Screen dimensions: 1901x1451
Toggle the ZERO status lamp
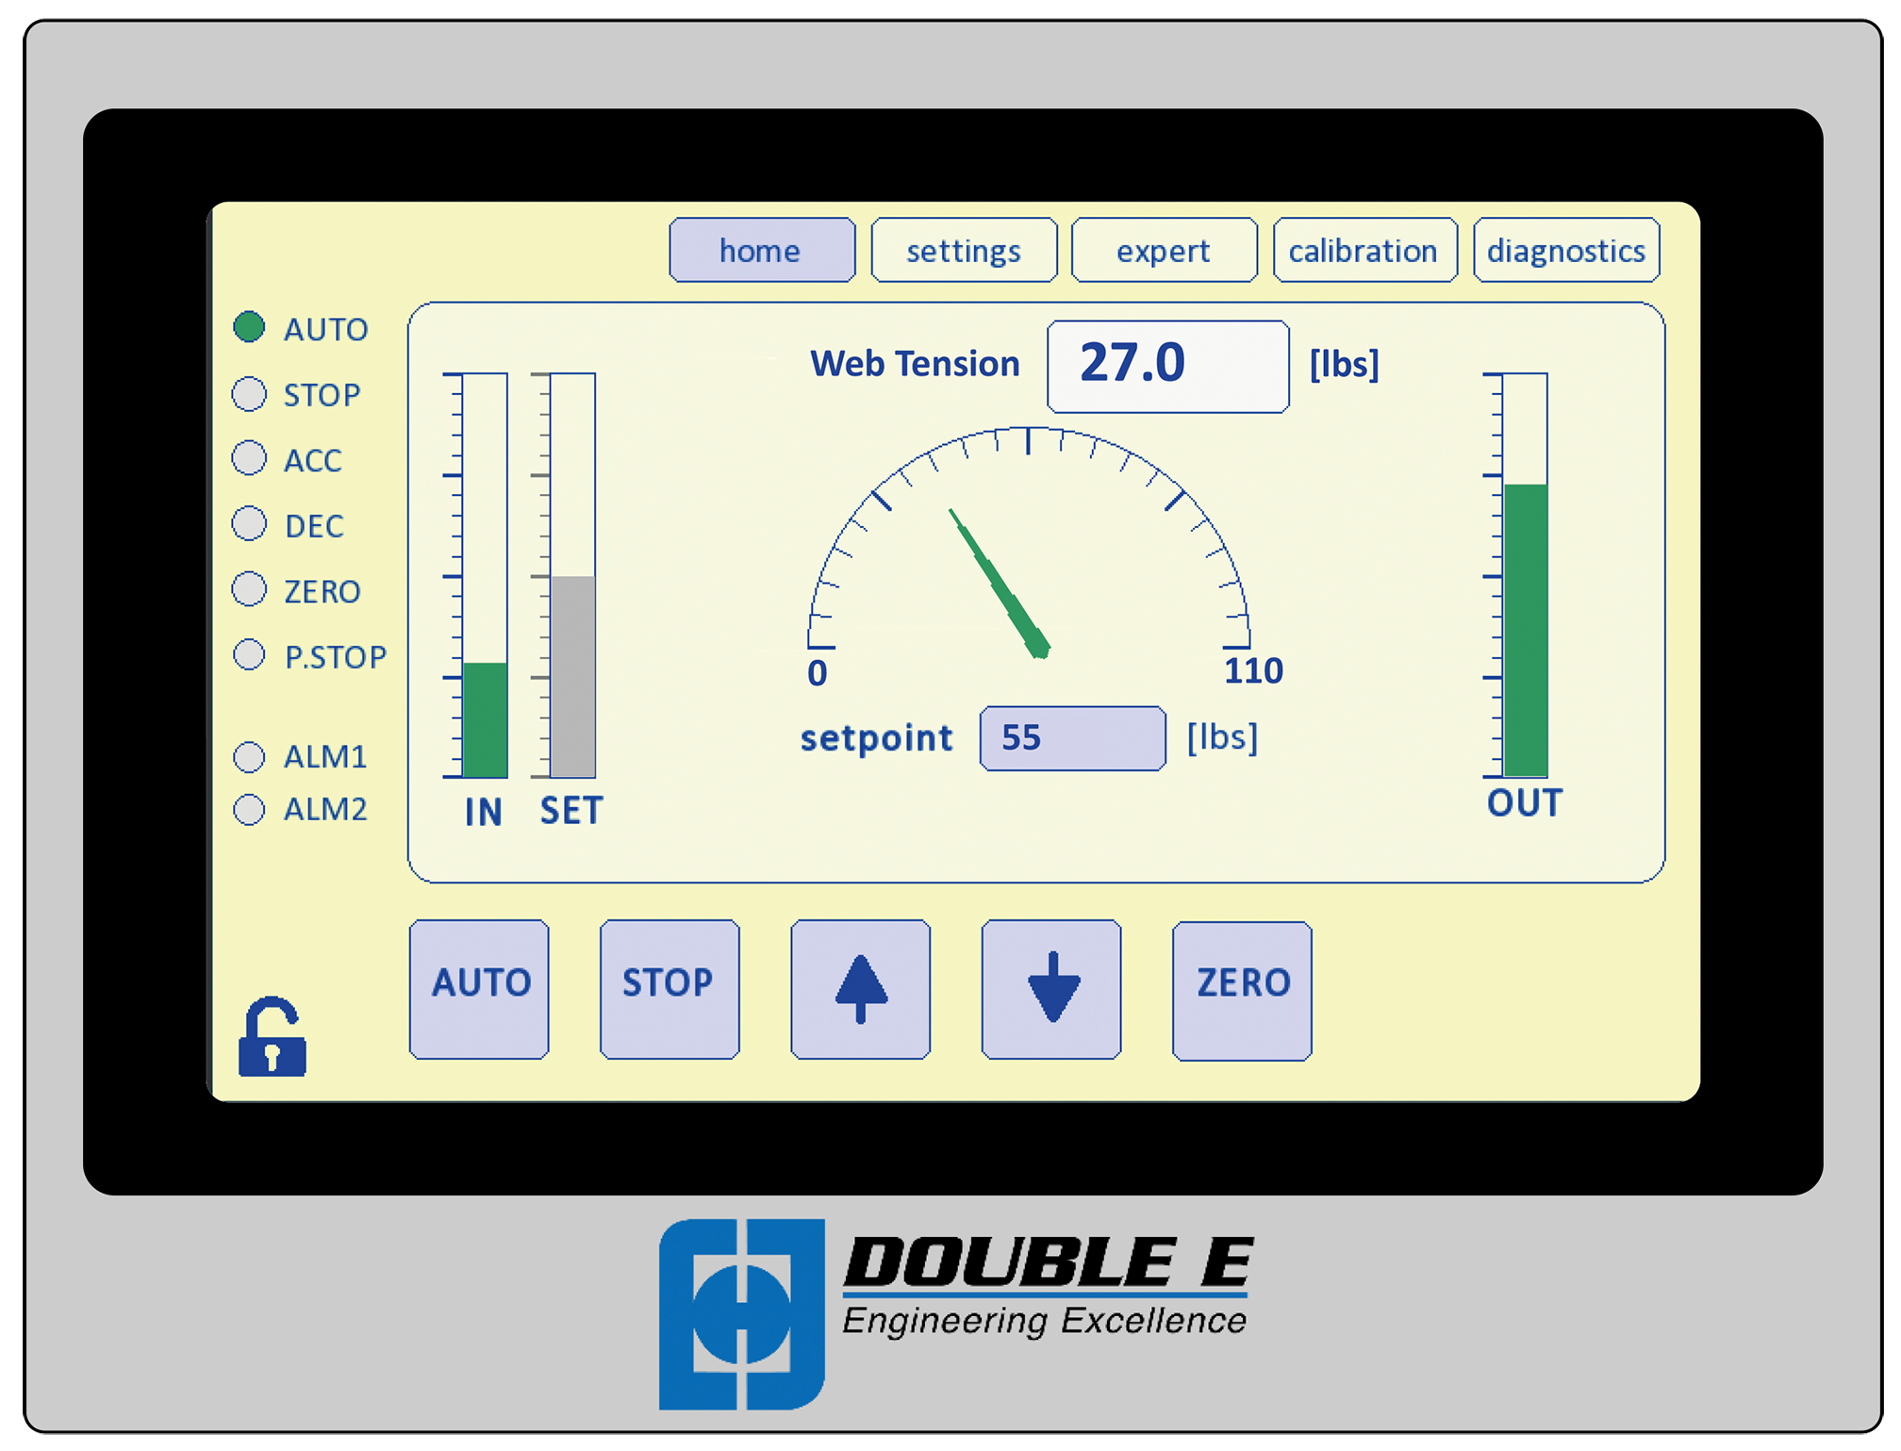tap(250, 588)
